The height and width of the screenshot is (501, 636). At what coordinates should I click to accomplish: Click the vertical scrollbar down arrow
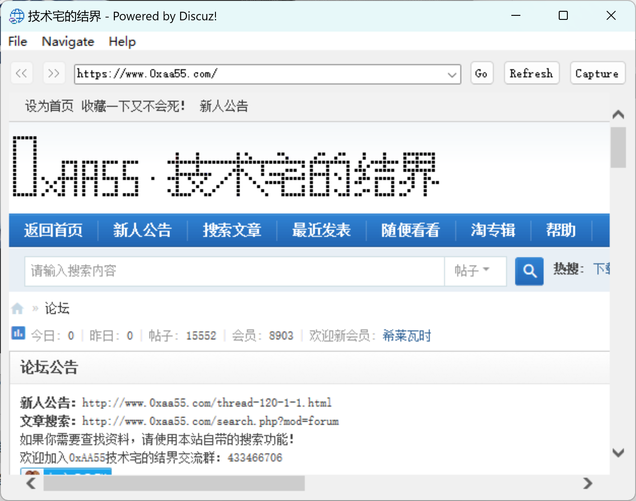coord(618,453)
